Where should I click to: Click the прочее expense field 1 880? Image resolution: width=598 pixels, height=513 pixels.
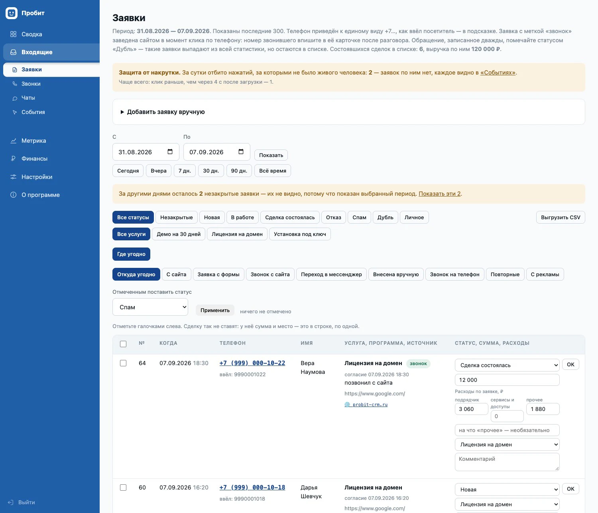tap(543, 409)
